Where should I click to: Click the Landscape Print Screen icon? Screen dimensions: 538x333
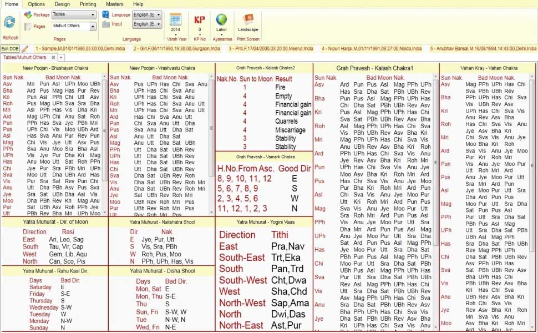click(248, 19)
